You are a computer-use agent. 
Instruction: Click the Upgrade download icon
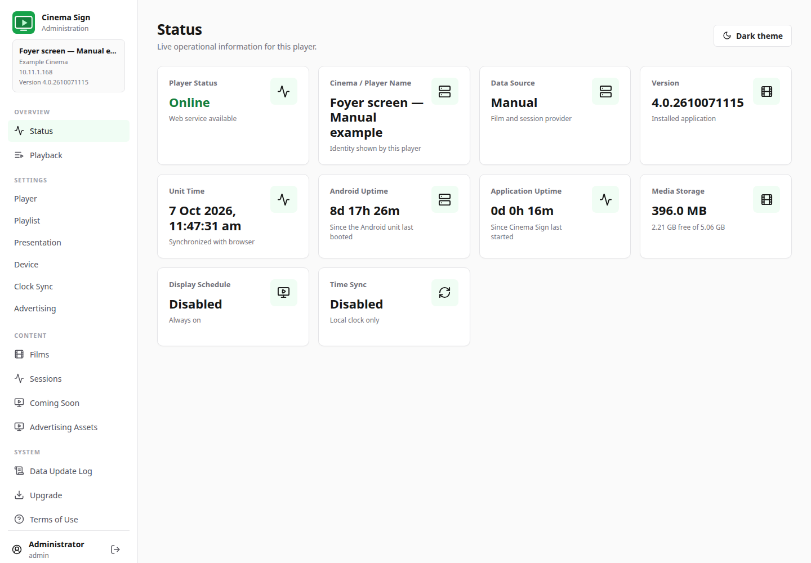click(x=19, y=495)
